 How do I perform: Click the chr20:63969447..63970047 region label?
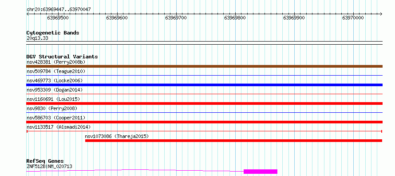(59, 10)
